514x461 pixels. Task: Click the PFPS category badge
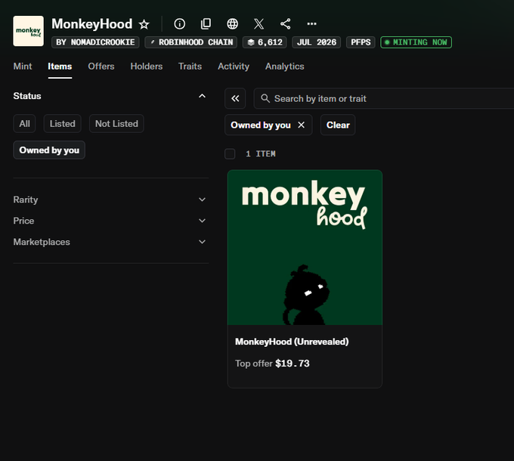tap(361, 42)
